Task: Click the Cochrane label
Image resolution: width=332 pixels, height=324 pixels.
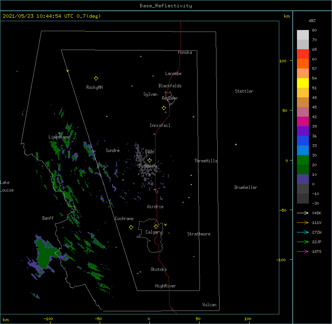Action: (x=124, y=219)
